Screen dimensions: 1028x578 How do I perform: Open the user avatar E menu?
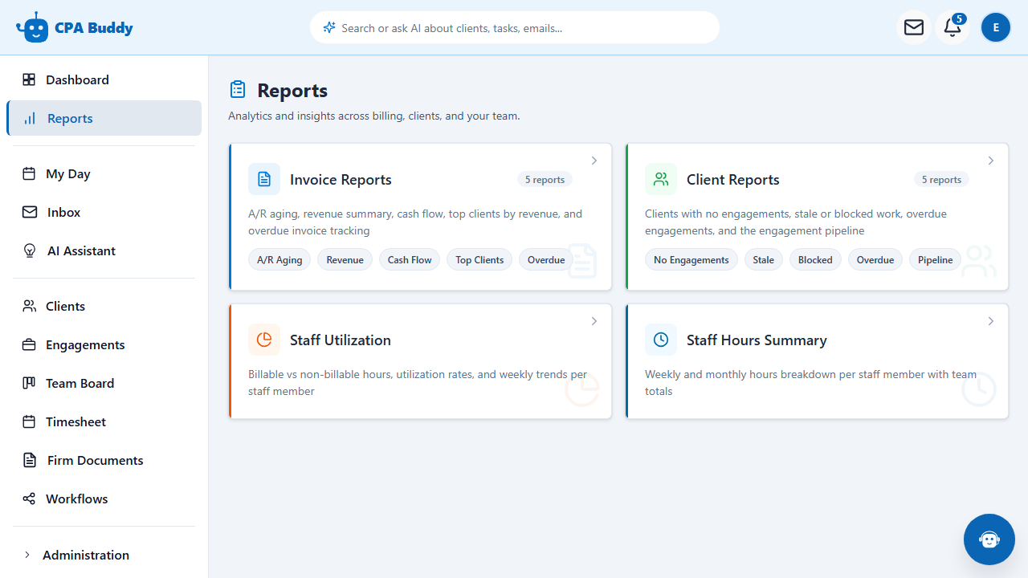(996, 27)
